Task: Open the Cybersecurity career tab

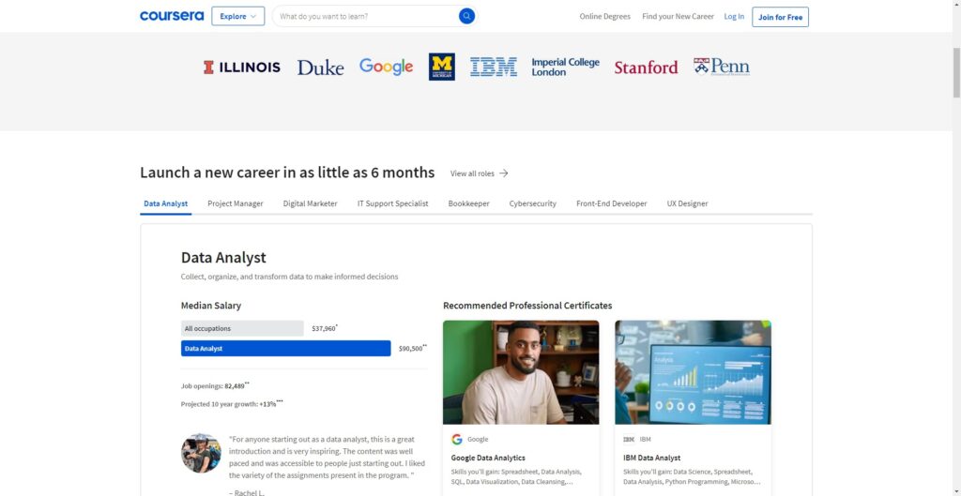Action: [x=532, y=203]
